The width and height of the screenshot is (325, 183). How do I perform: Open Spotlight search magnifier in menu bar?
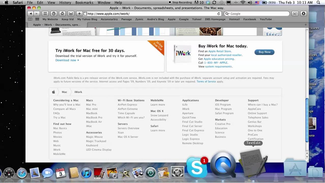point(318,3)
